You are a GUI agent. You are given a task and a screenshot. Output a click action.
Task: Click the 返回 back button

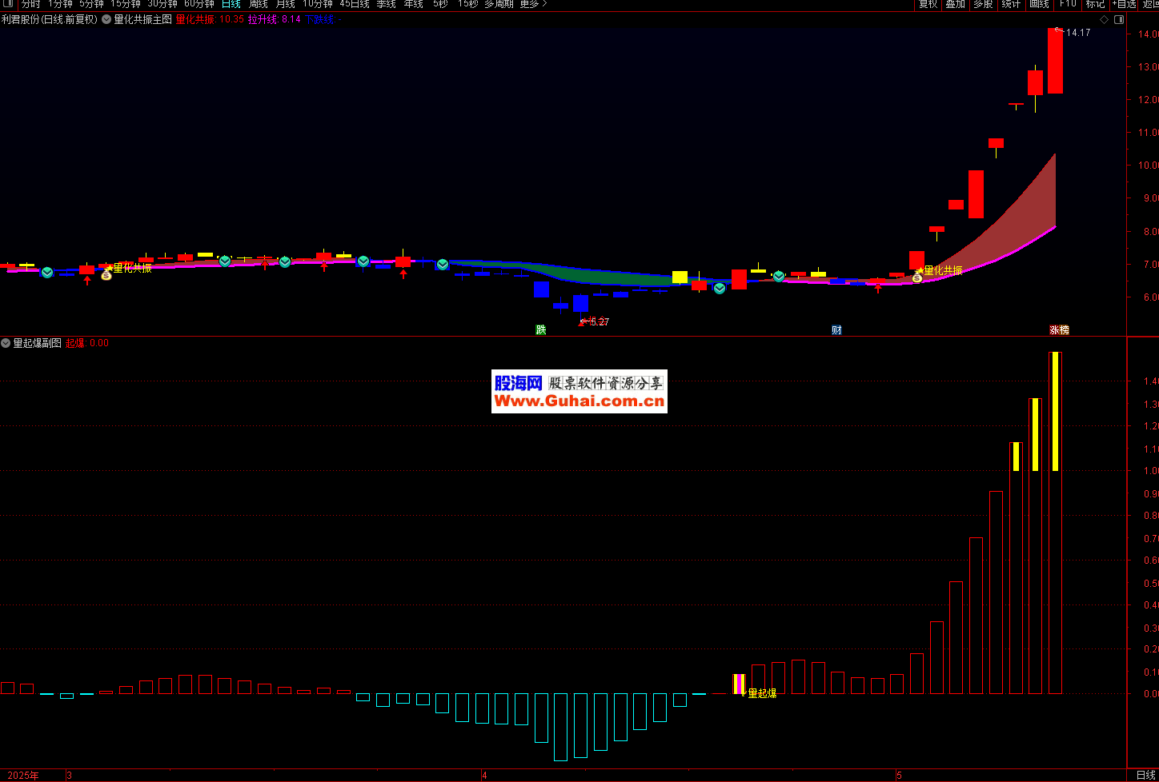click(1150, 4)
